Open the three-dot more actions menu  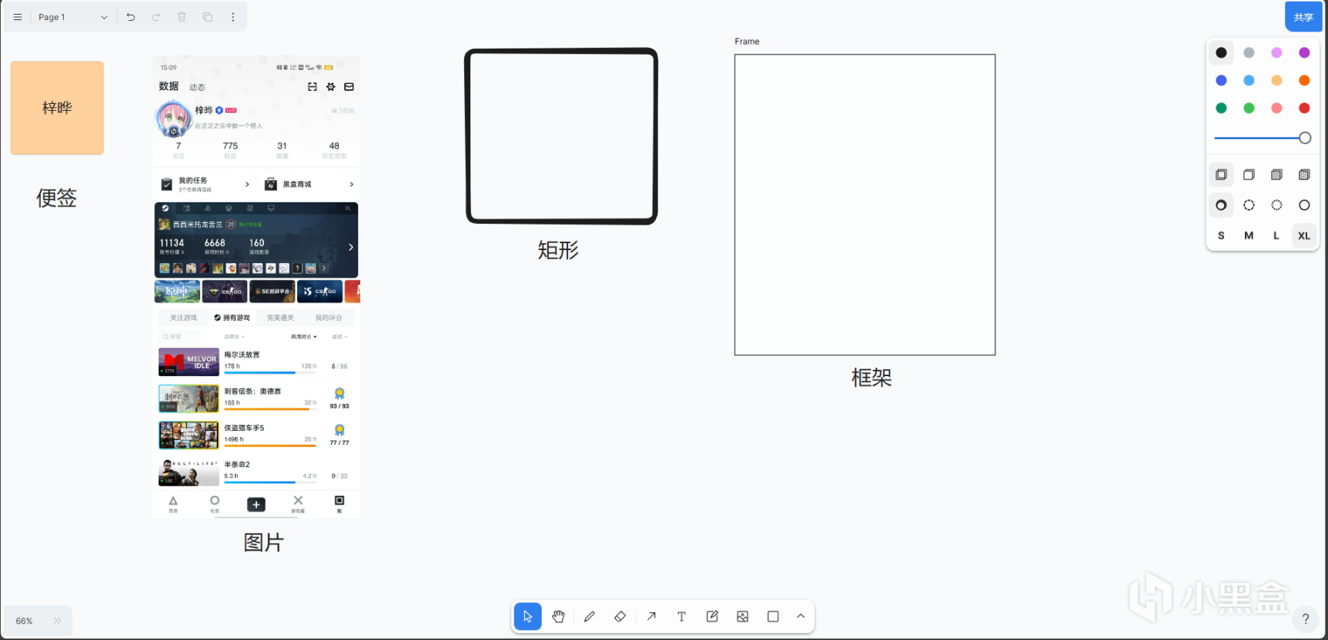click(x=233, y=17)
